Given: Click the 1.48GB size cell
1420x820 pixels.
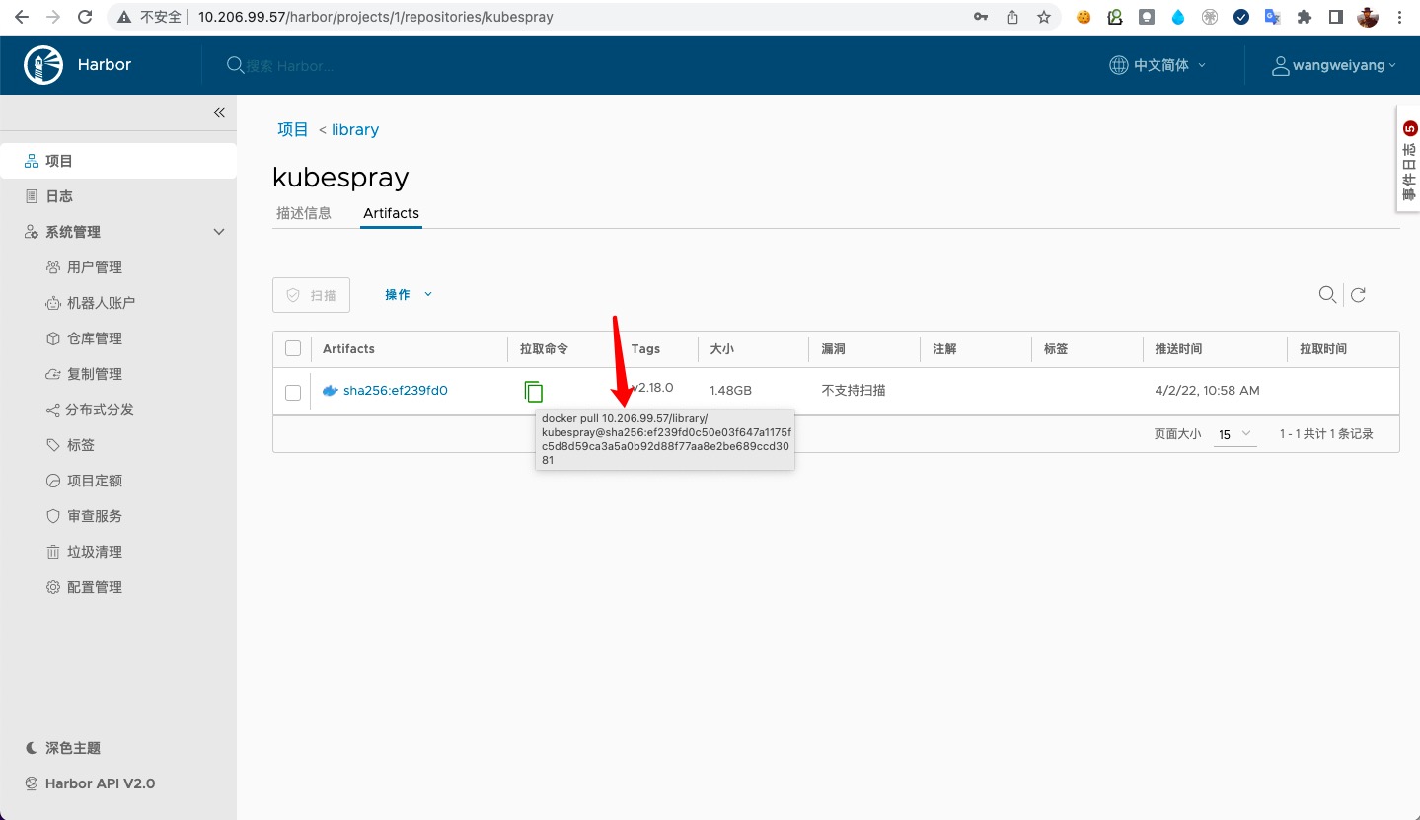Looking at the screenshot, I should pos(730,391).
